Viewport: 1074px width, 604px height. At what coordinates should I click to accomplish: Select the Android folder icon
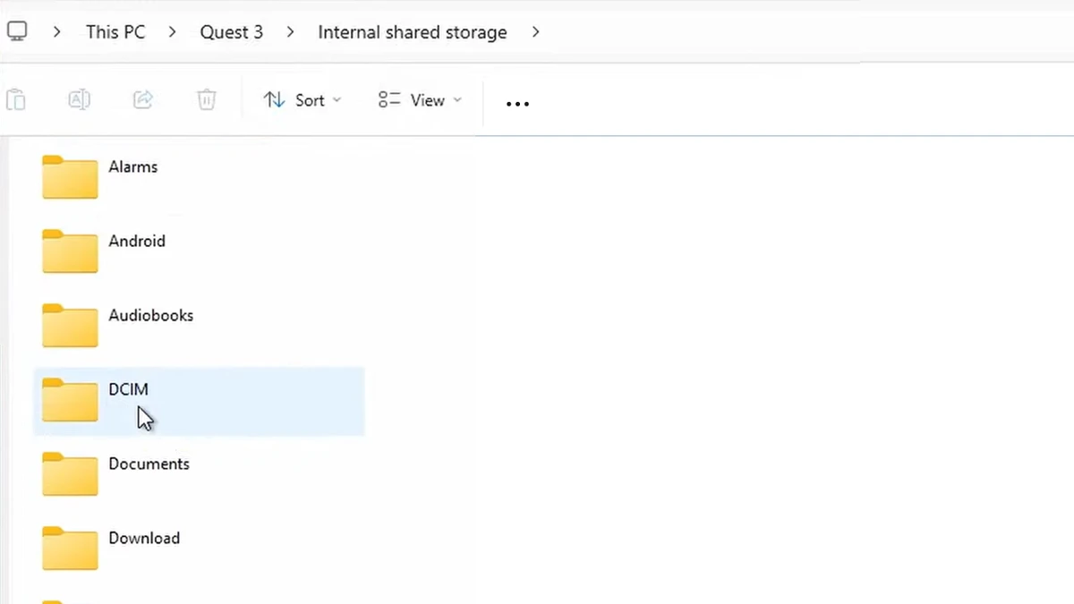point(70,251)
